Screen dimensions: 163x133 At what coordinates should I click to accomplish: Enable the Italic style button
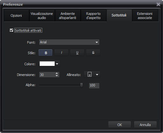pyautogui.click(x=61, y=53)
